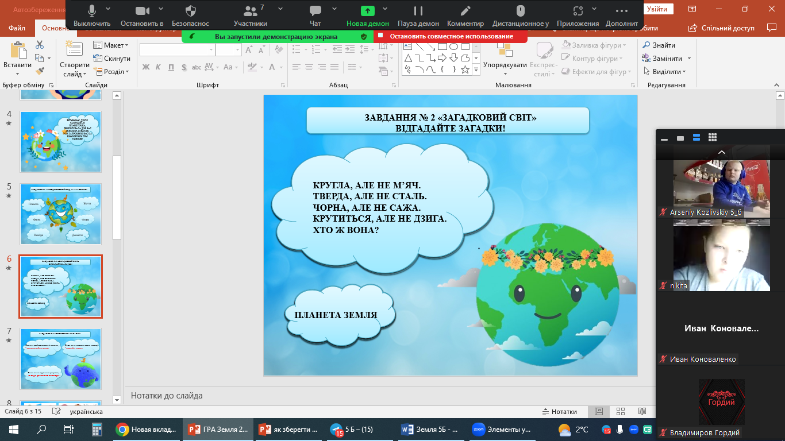Pause Zoom screen demonstration
Viewport: 785px width, 441px height.
tap(418, 16)
